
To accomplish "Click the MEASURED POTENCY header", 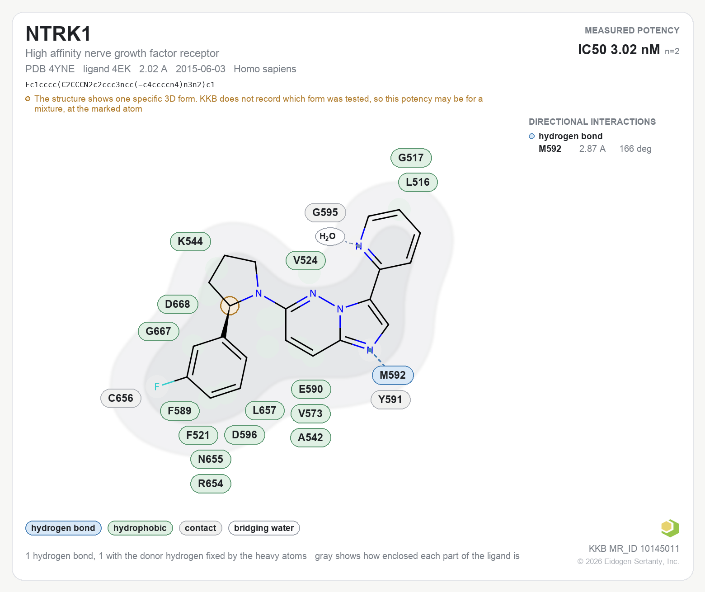I will tap(632, 30).
